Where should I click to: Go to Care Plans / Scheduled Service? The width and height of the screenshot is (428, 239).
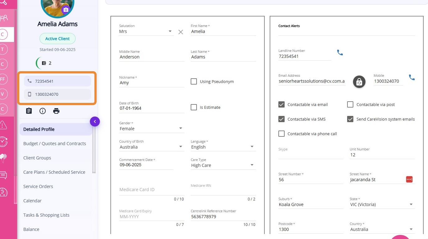54,172
